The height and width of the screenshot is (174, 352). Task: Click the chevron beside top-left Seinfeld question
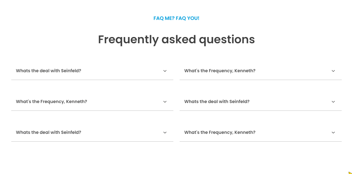coord(165,71)
